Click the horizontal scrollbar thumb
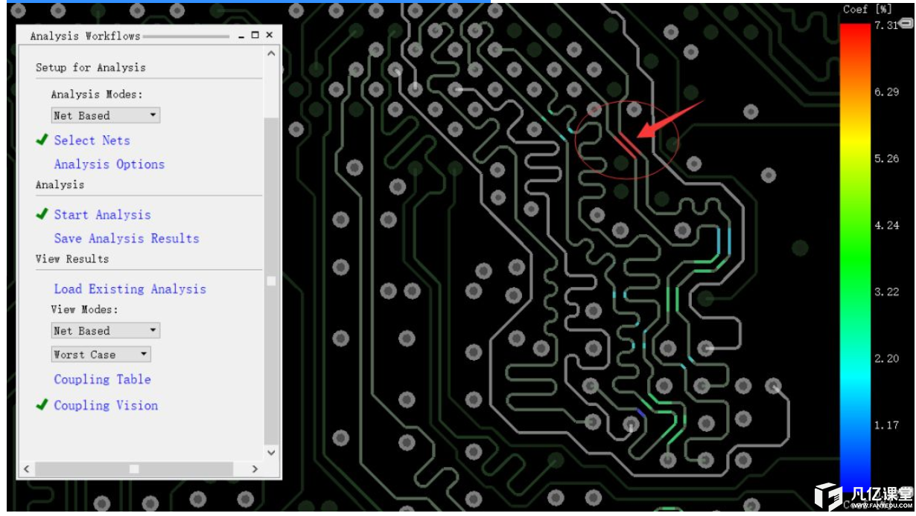This screenshot has height=516, width=916. (x=134, y=469)
